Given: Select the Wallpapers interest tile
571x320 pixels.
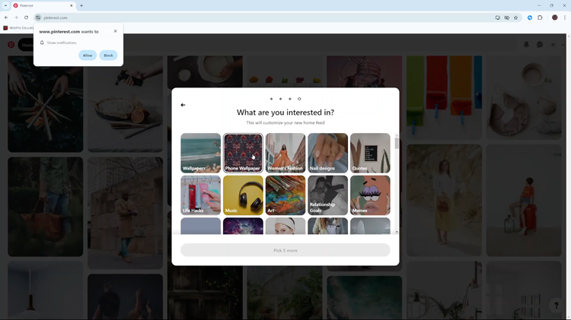Looking at the screenshot, I should click(200, 153).
